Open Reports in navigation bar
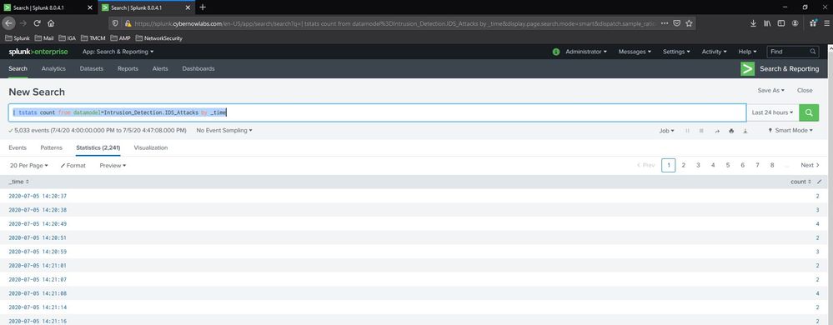833x325 pixels. coord(128,69)
